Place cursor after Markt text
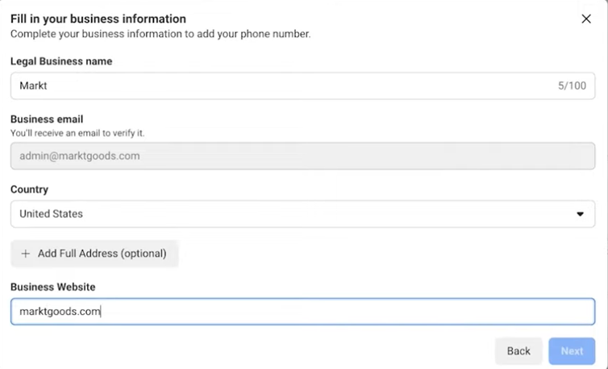The width and height of the screenshot is (608, 369). click(49, 86)
